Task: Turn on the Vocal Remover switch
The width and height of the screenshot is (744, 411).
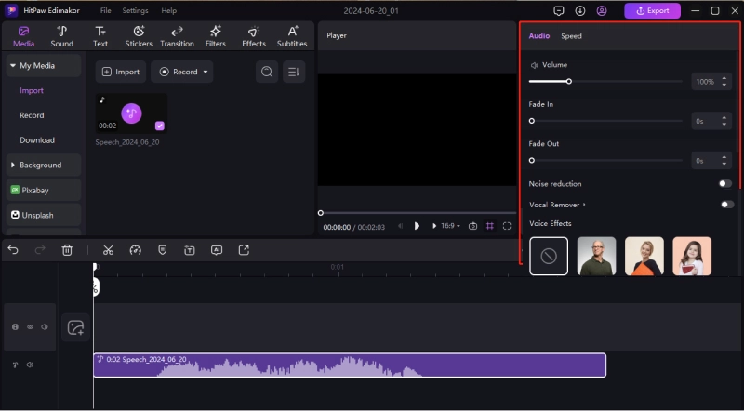Action: click(x=725, y=205)
